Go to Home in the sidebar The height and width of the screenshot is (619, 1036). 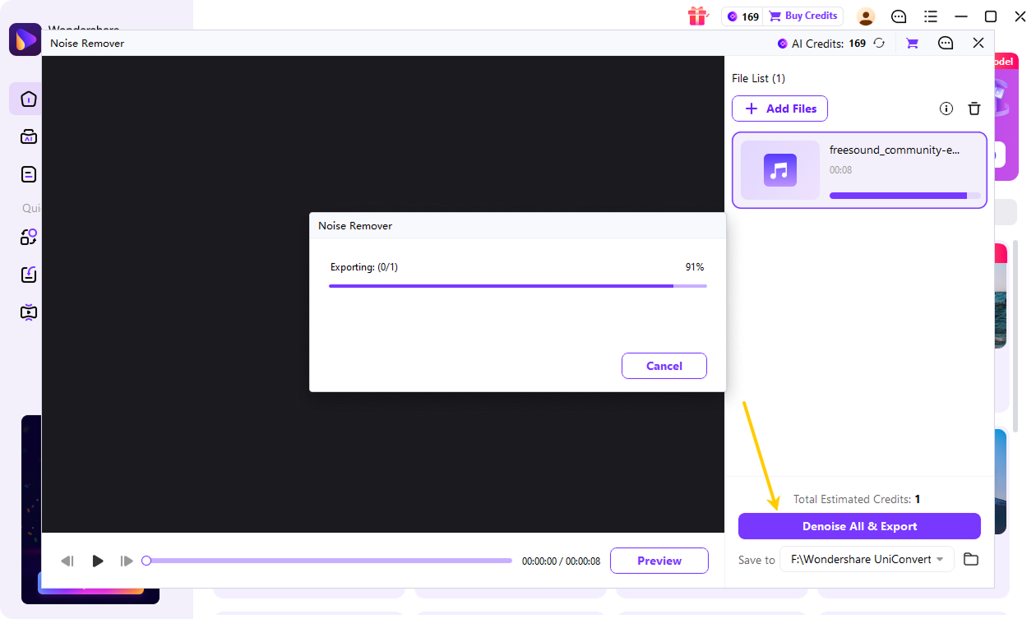click(29, 99)
